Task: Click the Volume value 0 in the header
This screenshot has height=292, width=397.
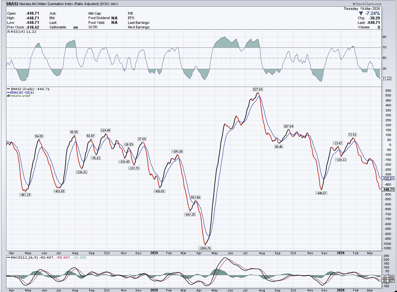Action: click(379, 27)
